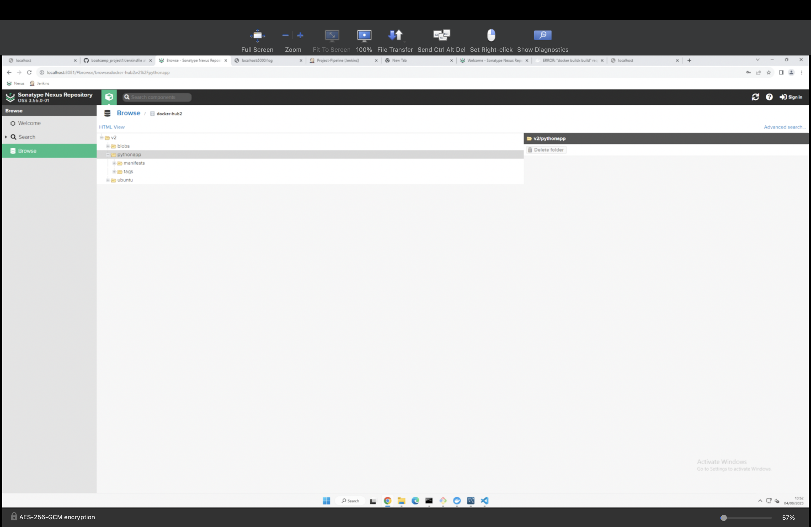Click the 100% zoom monitor icon
The width and height of the screenshot is (811, 527).
click(364, 35)
